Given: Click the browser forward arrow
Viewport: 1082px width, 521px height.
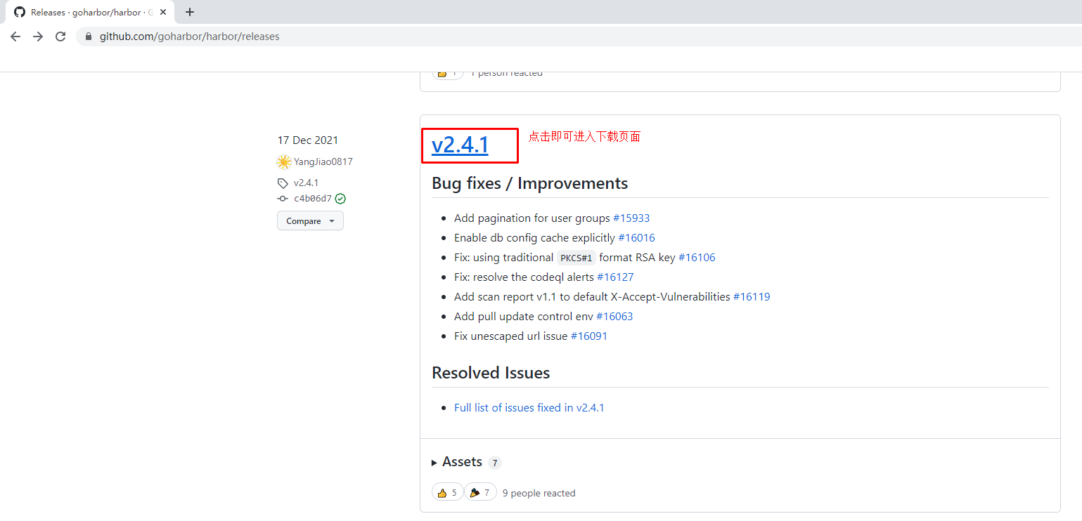Looking at the screenshot, I should tap(38, 37).
